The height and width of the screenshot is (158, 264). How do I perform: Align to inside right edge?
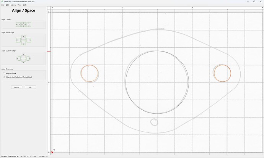coord(29,40)
